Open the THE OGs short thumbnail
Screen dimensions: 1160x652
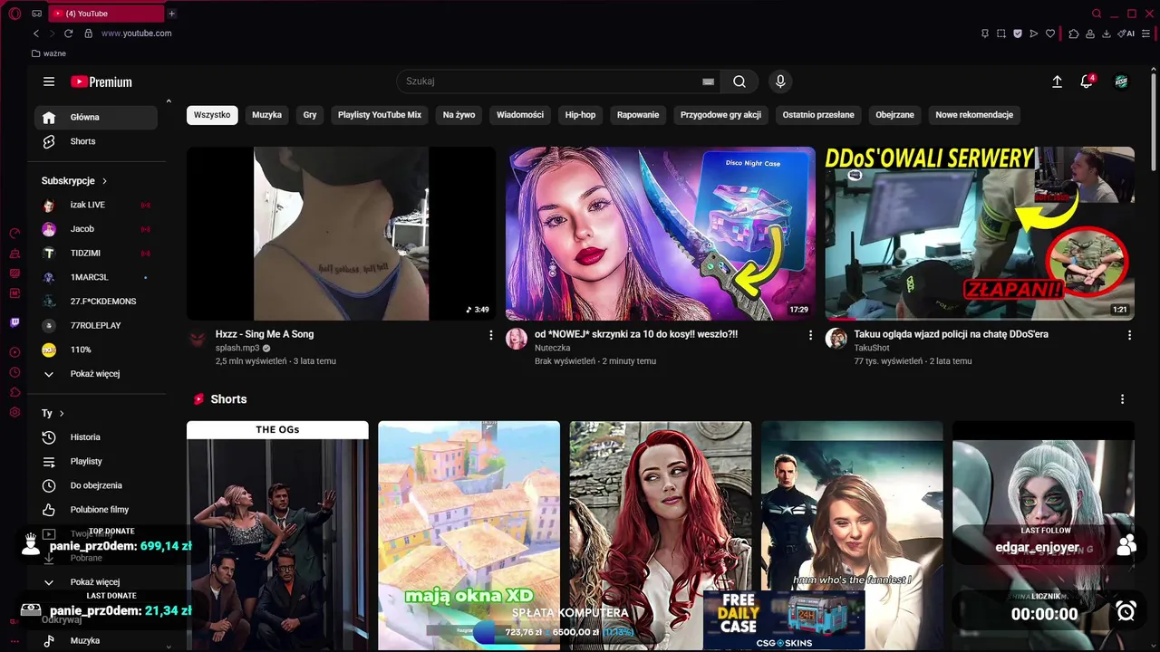click(x=277, y=536)
